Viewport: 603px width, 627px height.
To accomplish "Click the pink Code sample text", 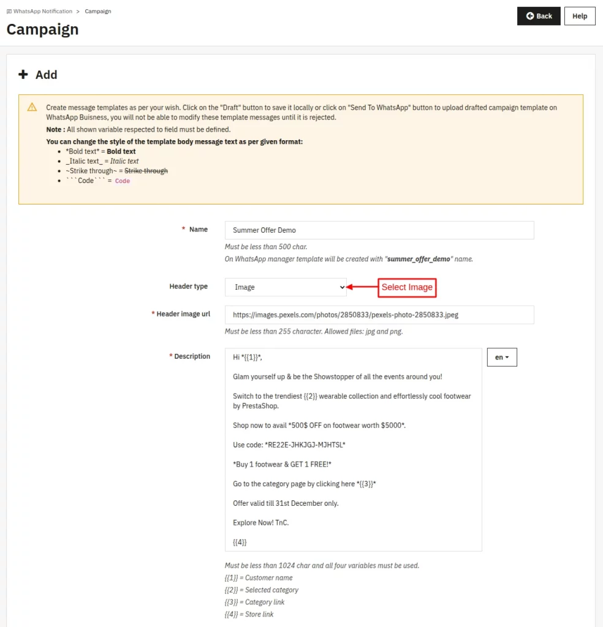I will (x=123, y=181).
